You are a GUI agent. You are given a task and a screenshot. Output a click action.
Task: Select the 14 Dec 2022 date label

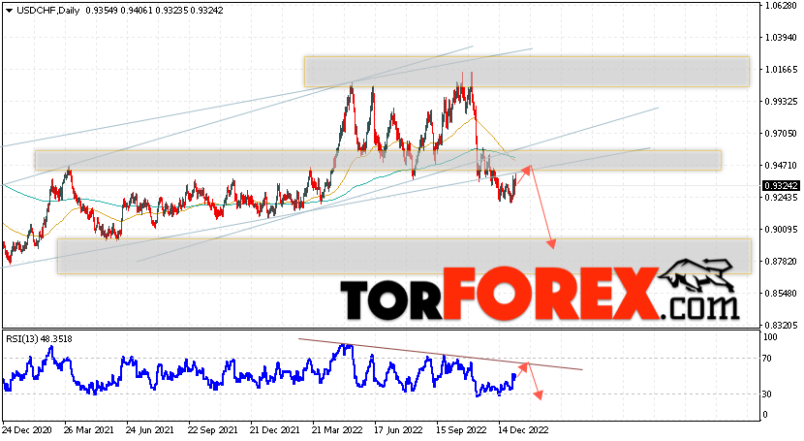pos(523,429)
